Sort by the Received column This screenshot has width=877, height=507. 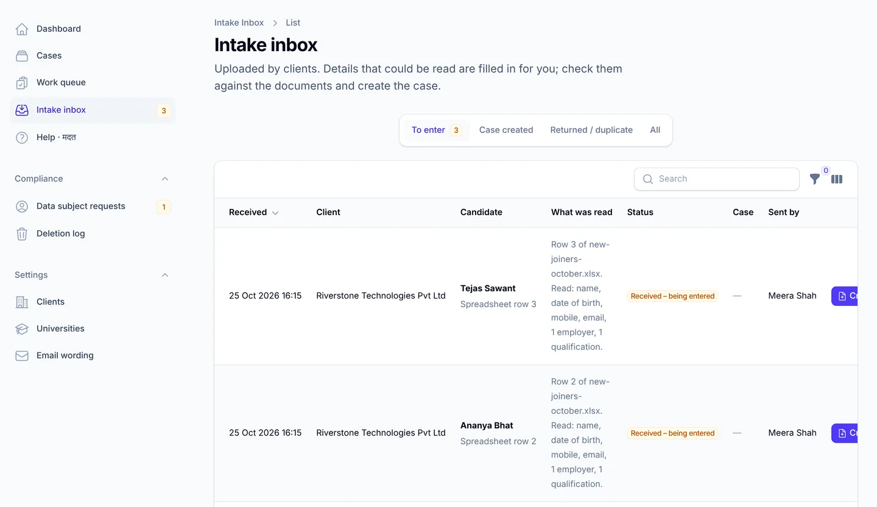[253, 212]
